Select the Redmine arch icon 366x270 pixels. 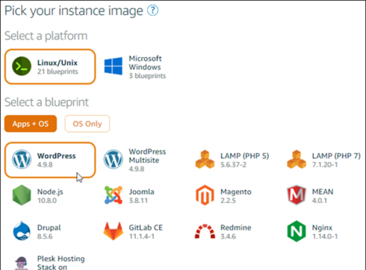pos(205,231)
